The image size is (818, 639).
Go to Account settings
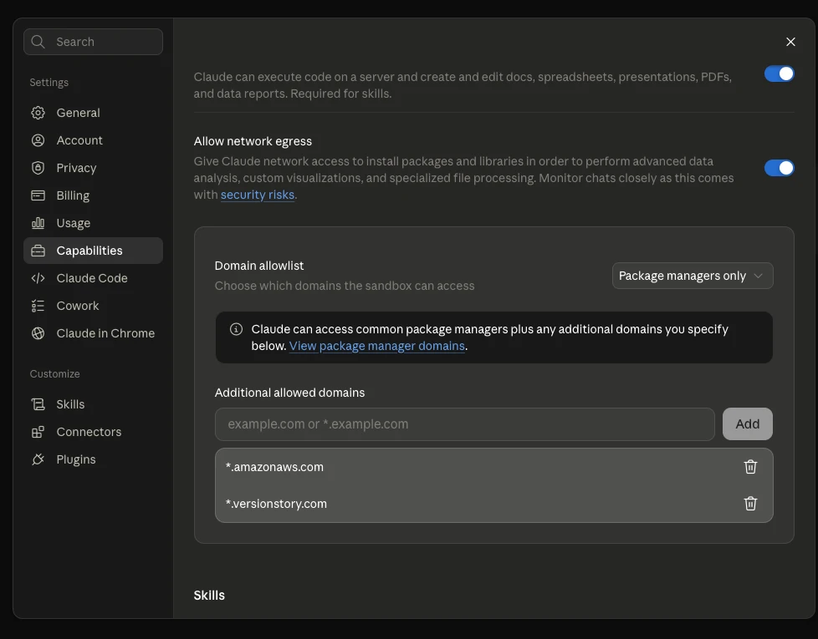(x=93, y=140)
